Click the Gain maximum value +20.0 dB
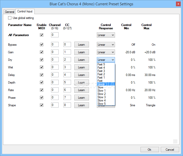The width and height of the screenshot is (183, 156). [x=150, y=52]
